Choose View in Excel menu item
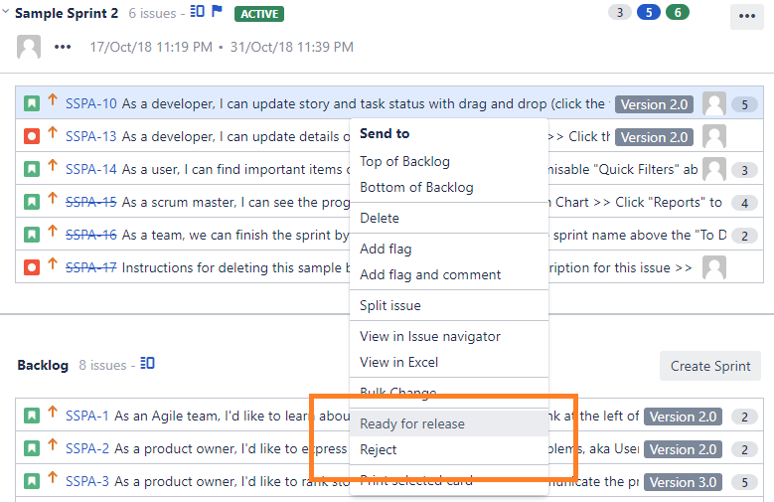The height and width of the screenshot is (502, 774). [x=449, y=362]
